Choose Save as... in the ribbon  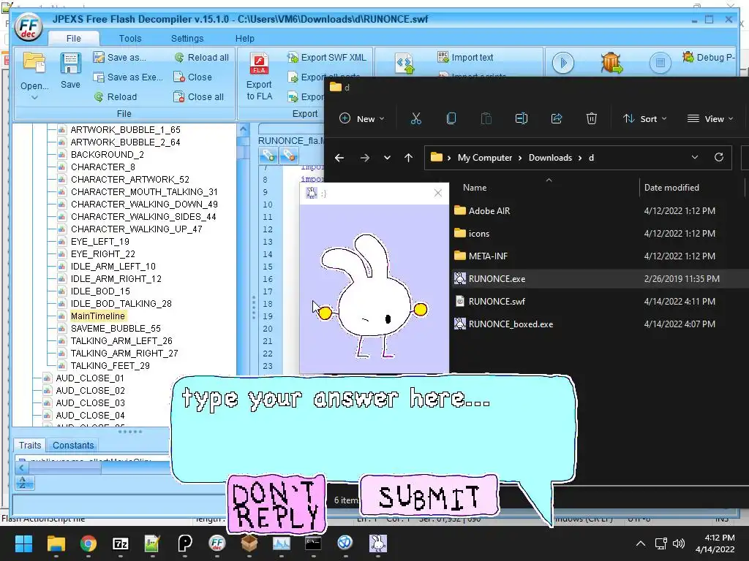(120, 57)
